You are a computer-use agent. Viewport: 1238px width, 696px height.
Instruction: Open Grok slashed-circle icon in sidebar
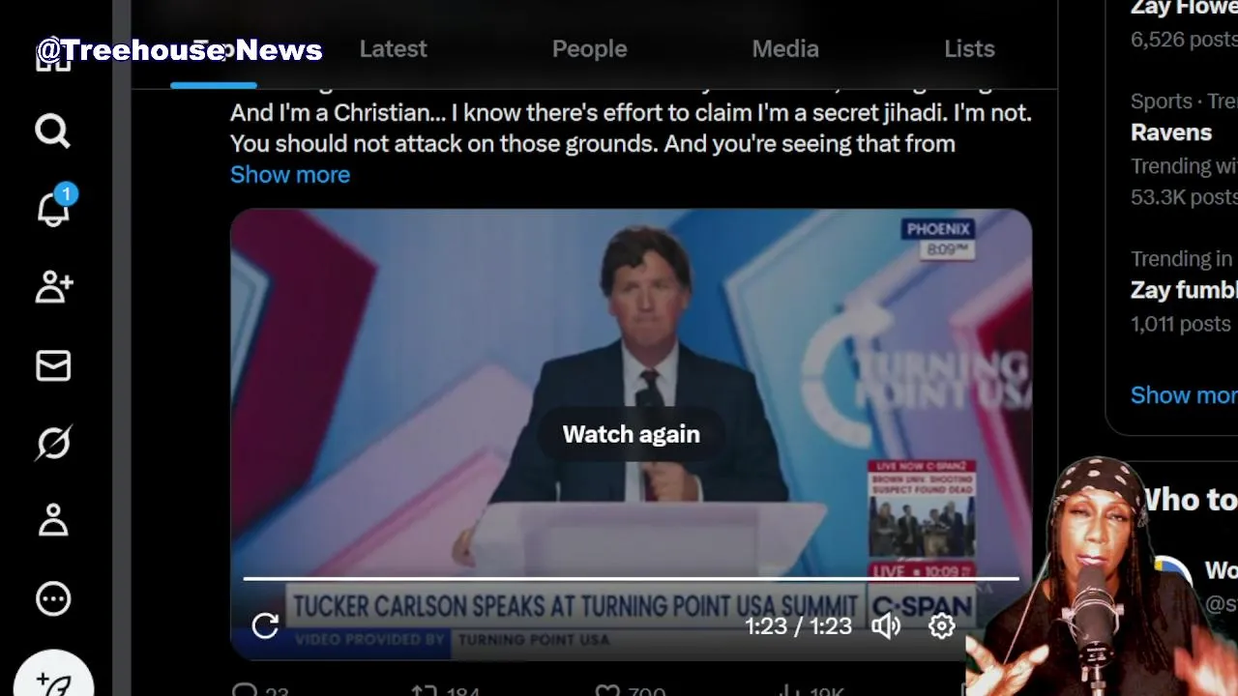pyautogui.click(x=53, y=443)
